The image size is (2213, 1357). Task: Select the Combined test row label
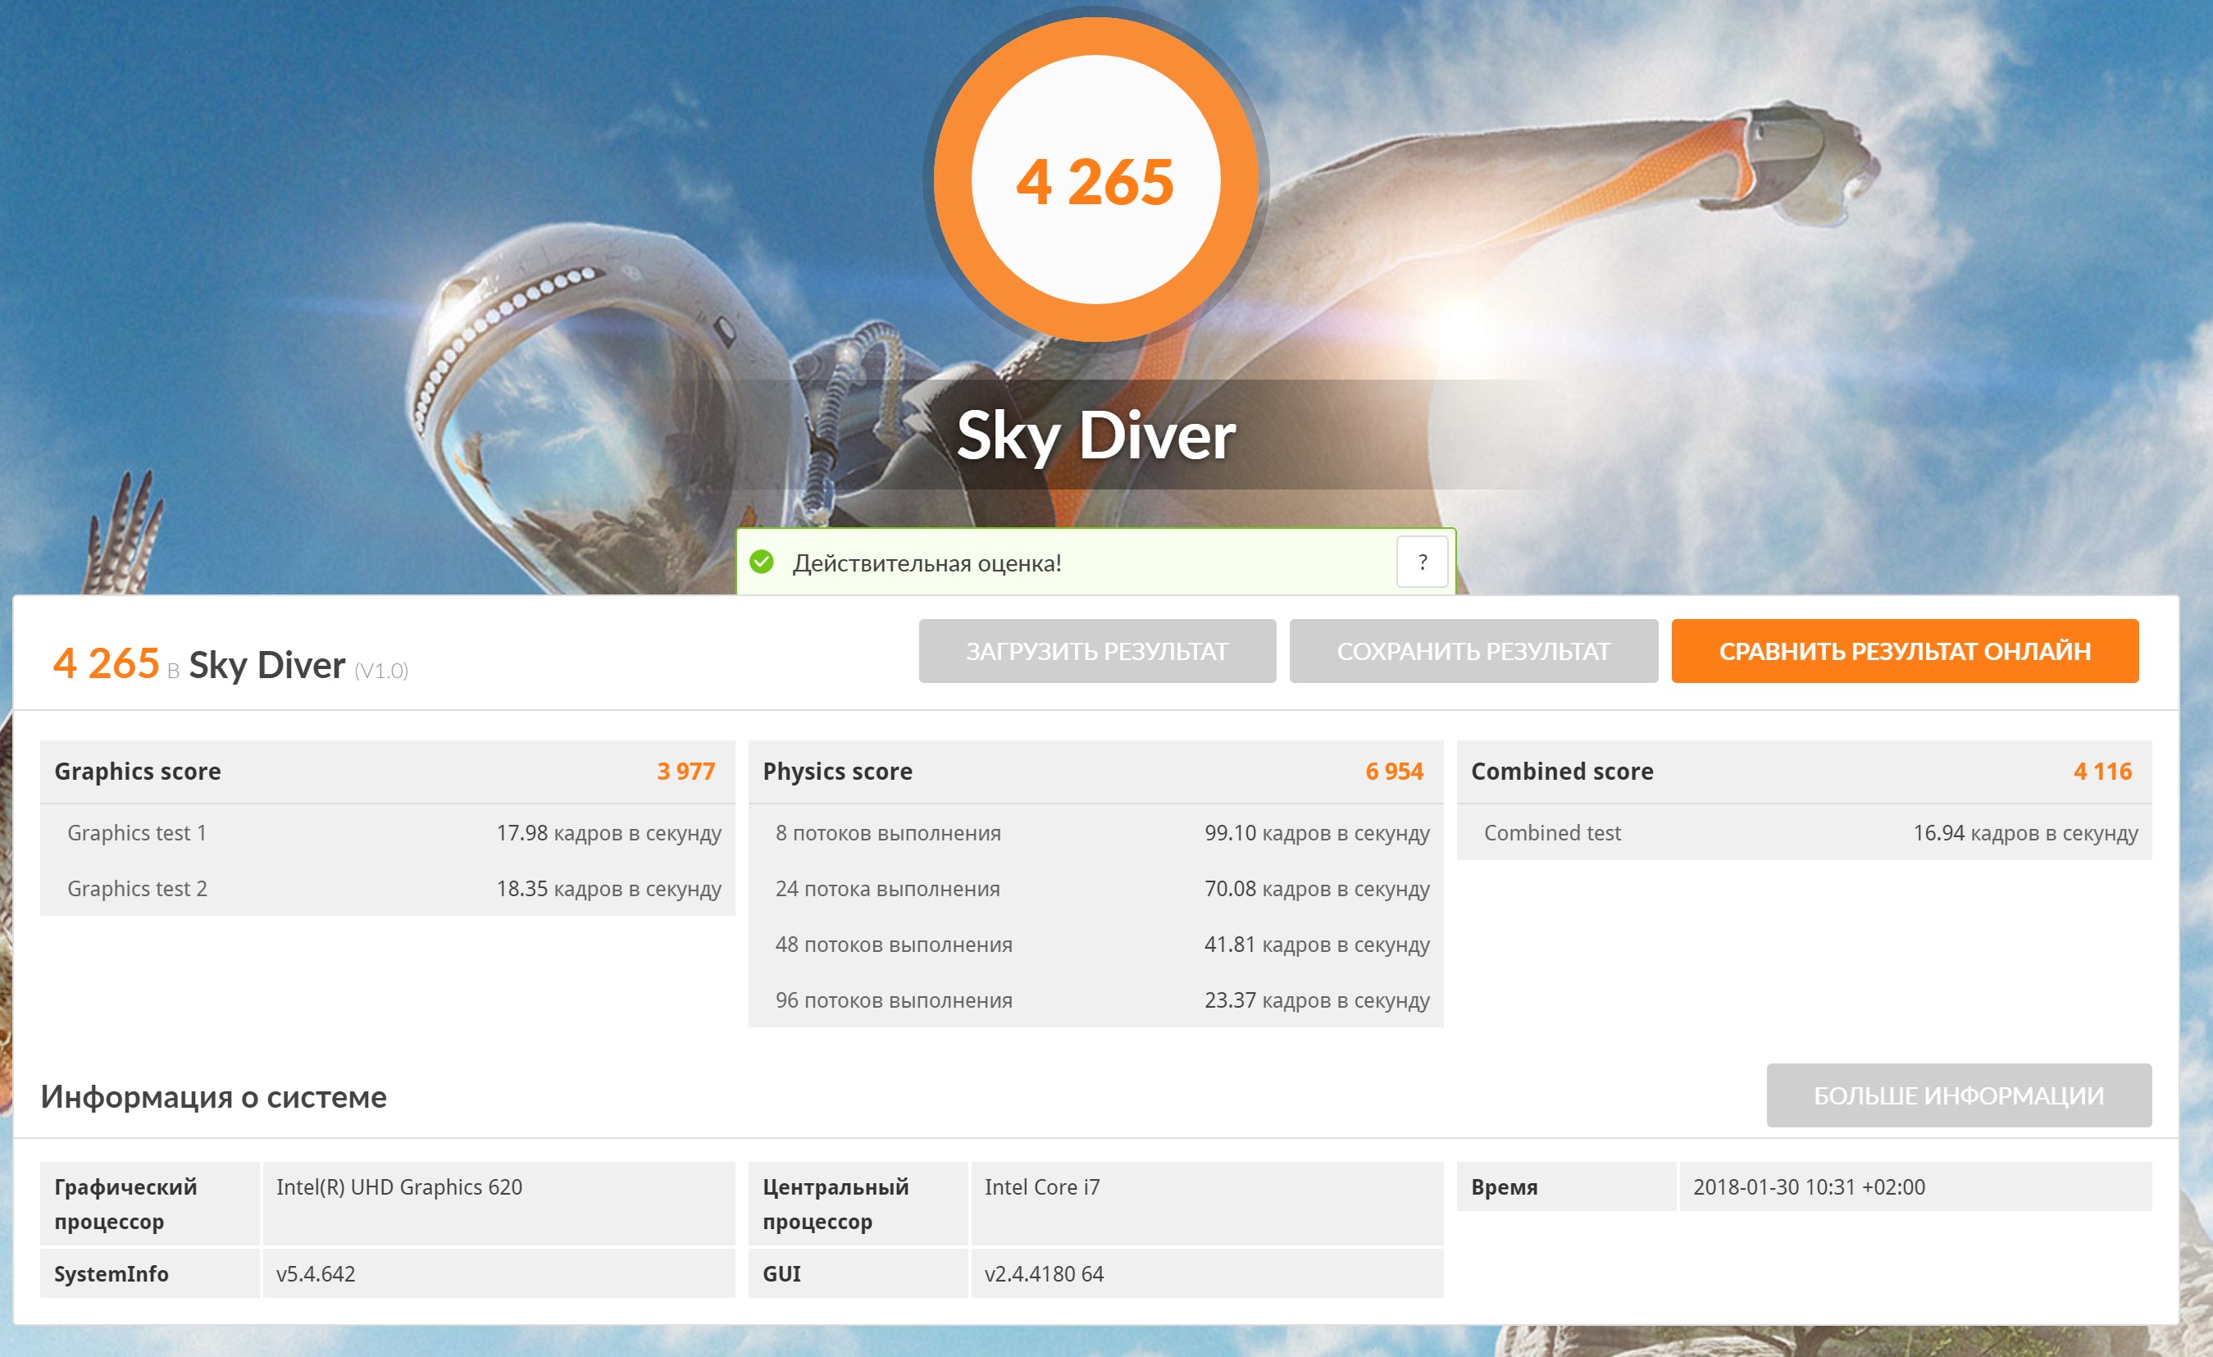point(1552,833)
